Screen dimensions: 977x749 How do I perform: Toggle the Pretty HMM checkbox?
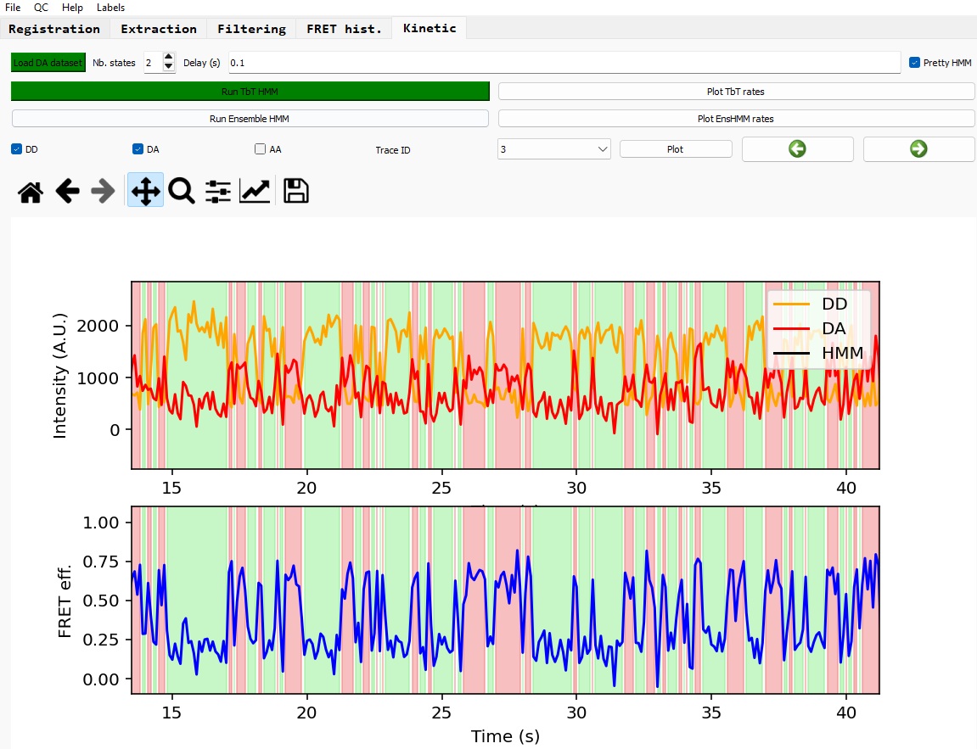pos(915,63)
